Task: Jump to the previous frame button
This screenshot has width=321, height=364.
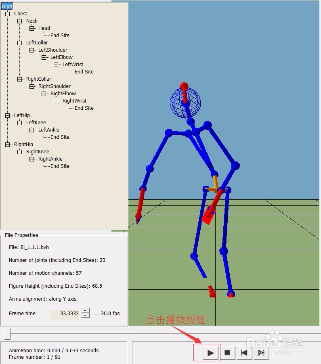Action: coord(244,353)
